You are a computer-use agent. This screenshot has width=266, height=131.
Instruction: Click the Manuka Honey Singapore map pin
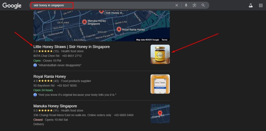tap(84, 22)
